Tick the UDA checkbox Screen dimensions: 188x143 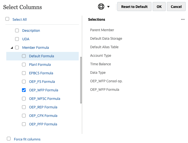pos(17,39)
